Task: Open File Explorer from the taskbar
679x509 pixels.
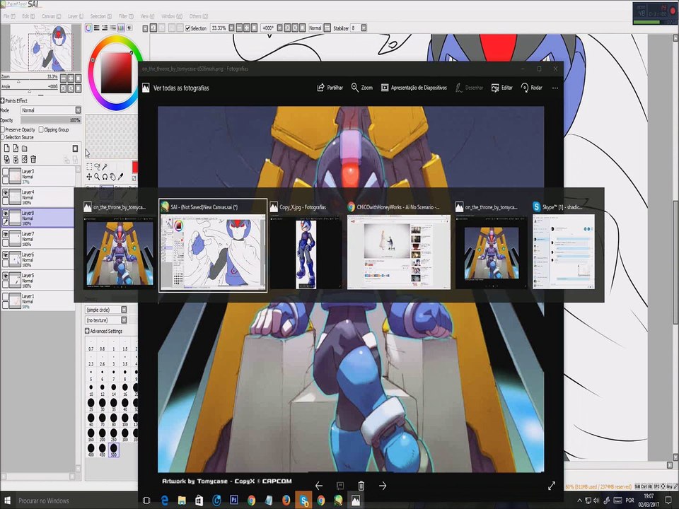Action: (182, 500)
